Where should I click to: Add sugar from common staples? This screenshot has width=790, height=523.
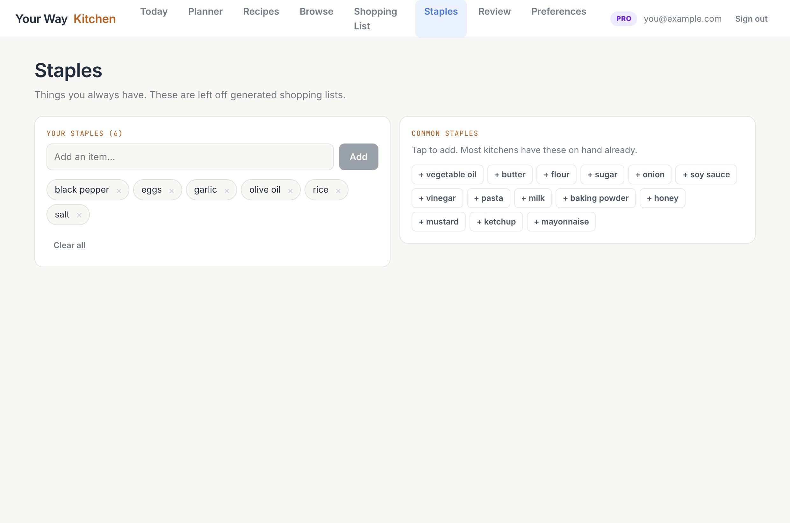point(602,174)
